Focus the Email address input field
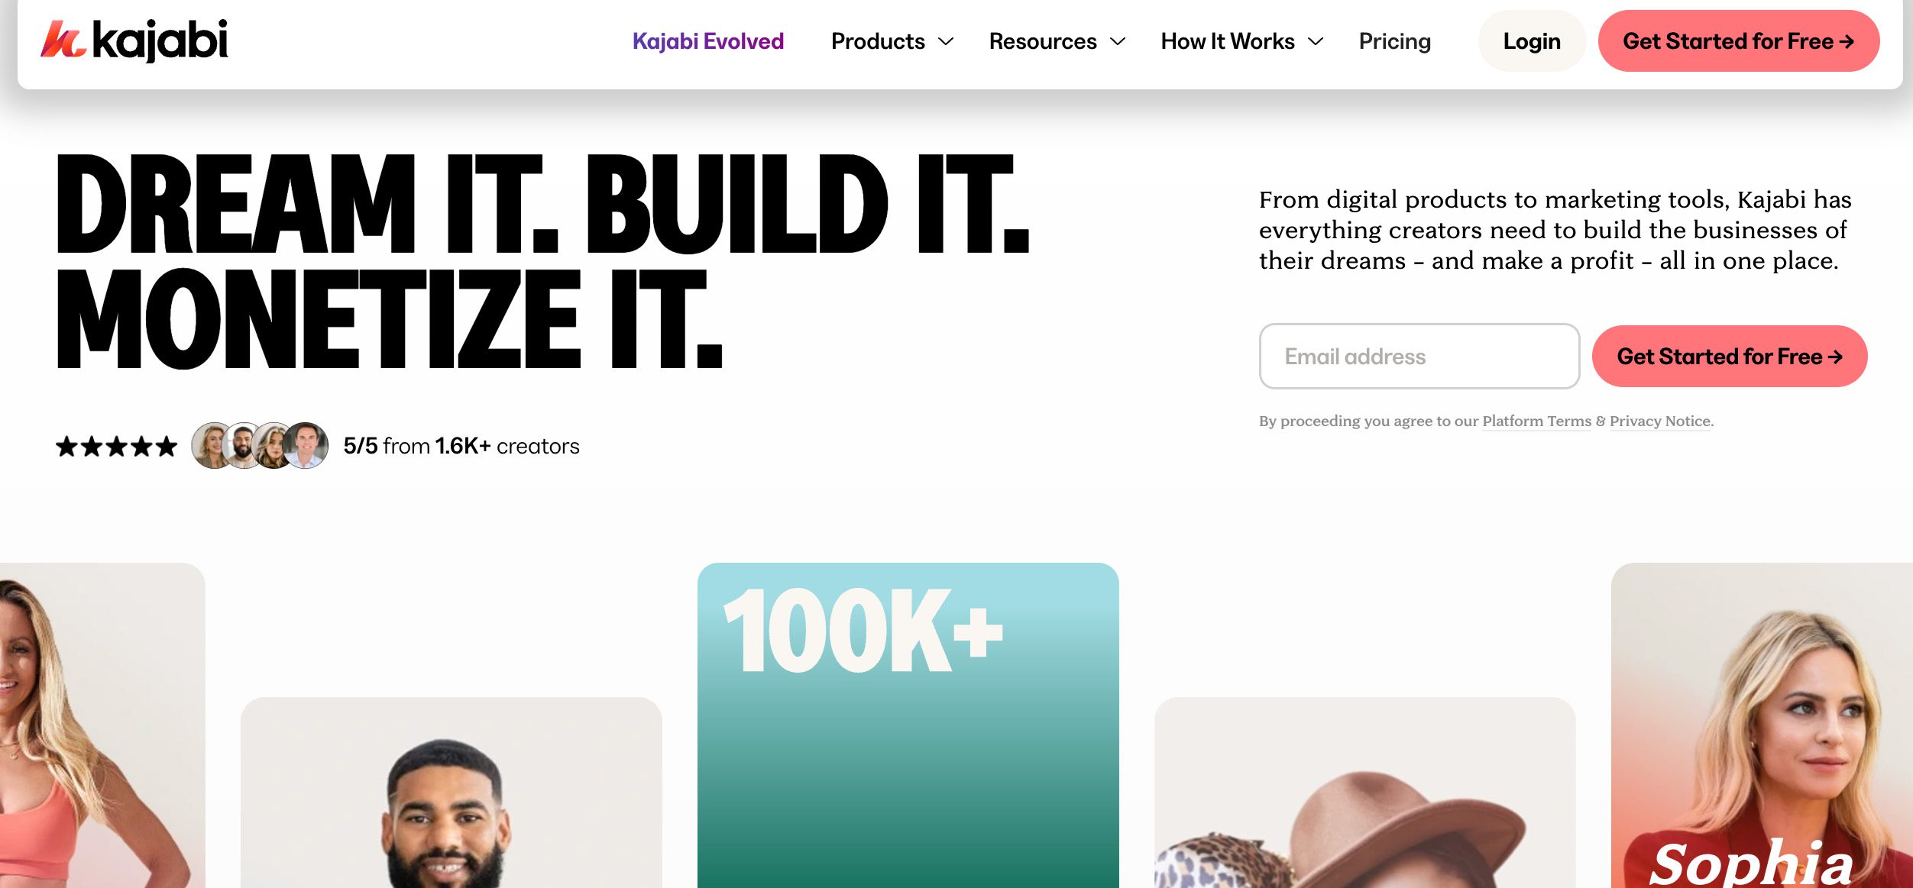This screenshot has height=888, width=1913. (x=1419, y=357)
